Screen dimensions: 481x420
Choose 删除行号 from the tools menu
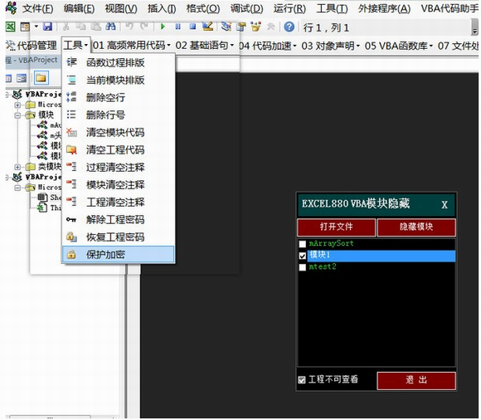pyautogui.click(x=119, y=115)
